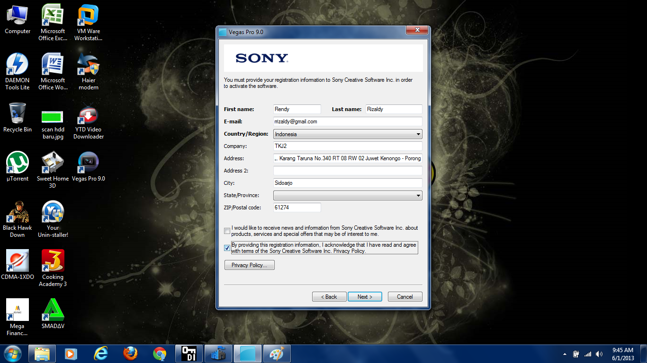Select the Recycle Bin icon
This screenshot has width=647, height=363.
tap(18, 118)
